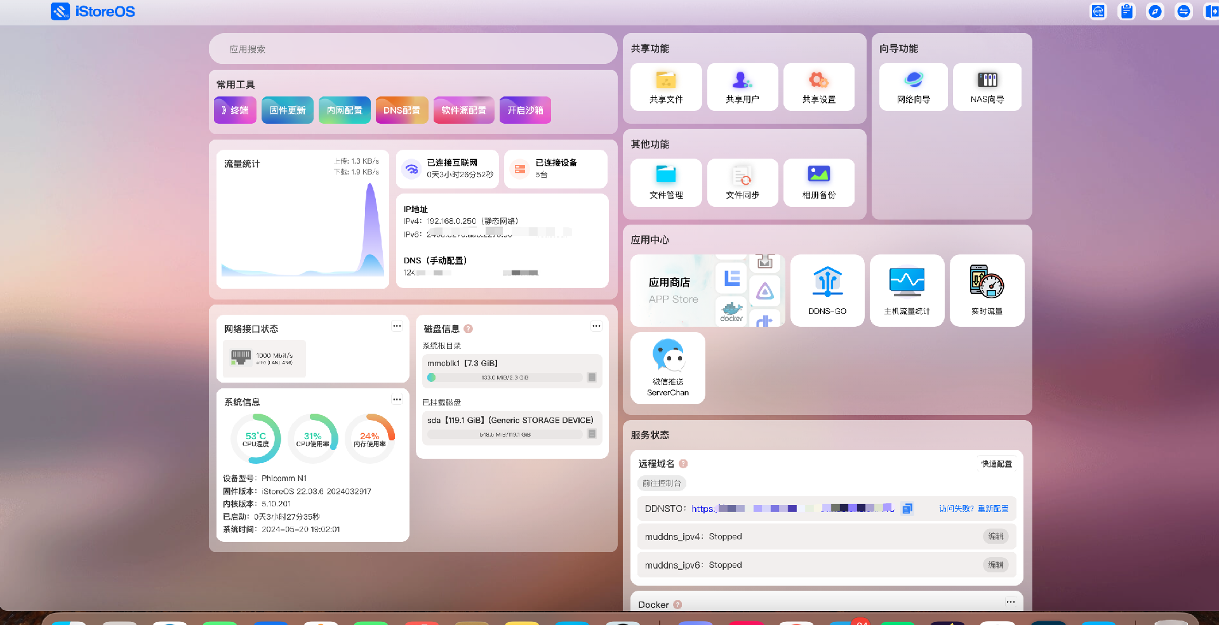Open 微信推送 ServerChan app
The image size is (1219, 625).
coord(667,367)
